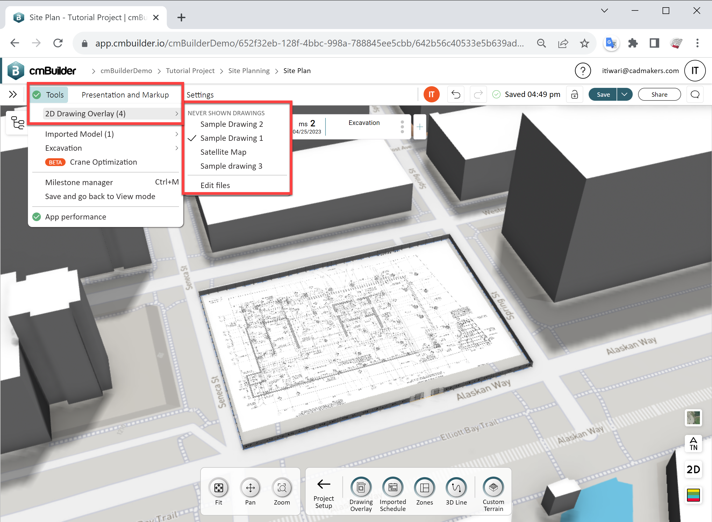The image size is (712, 522).
Task: Click the satellite map thumbnail
Action: coord(693,418)
